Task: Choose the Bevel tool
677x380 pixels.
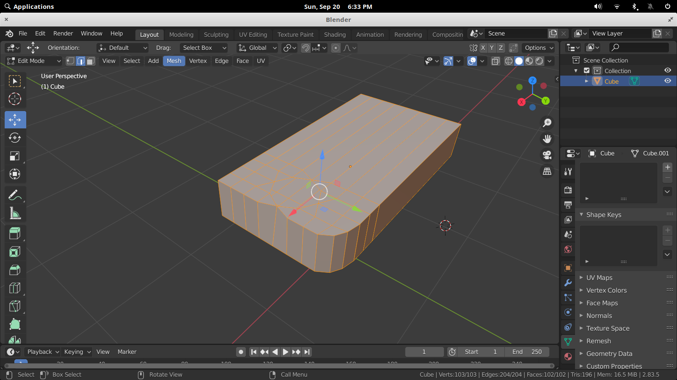Action: click(15, 270)
